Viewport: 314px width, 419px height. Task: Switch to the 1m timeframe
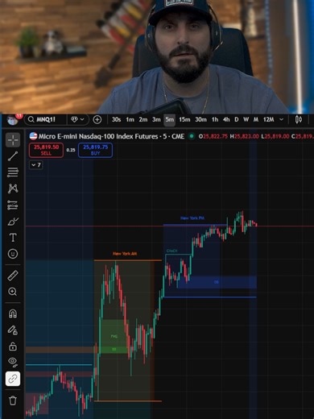130,119
